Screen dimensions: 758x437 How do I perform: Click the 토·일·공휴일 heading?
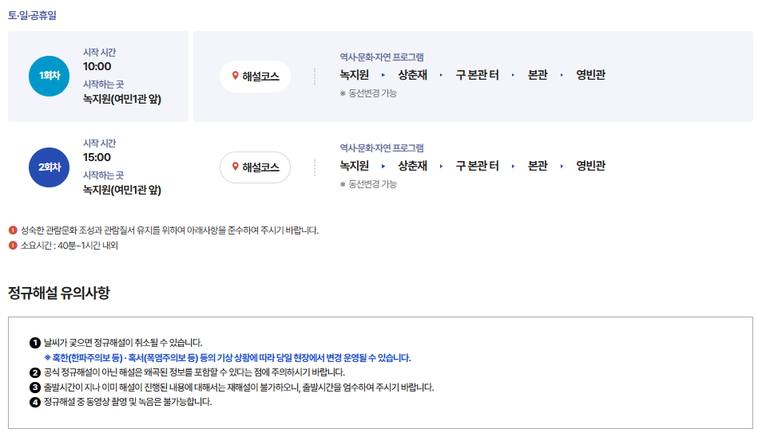[32, 15]
